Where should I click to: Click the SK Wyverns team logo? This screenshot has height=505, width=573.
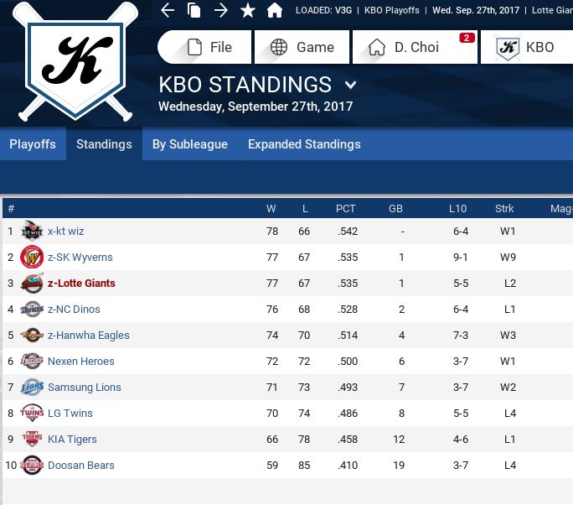point(32,258)
